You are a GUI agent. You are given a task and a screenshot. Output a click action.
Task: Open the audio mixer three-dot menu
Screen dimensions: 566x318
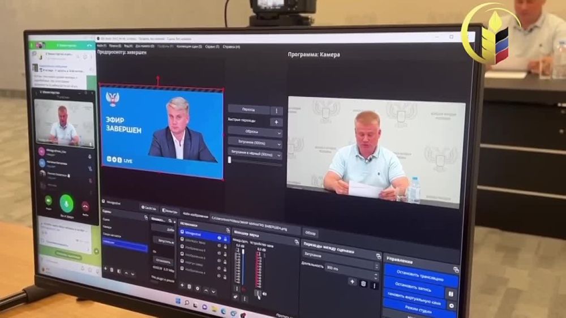pos(245,299)
